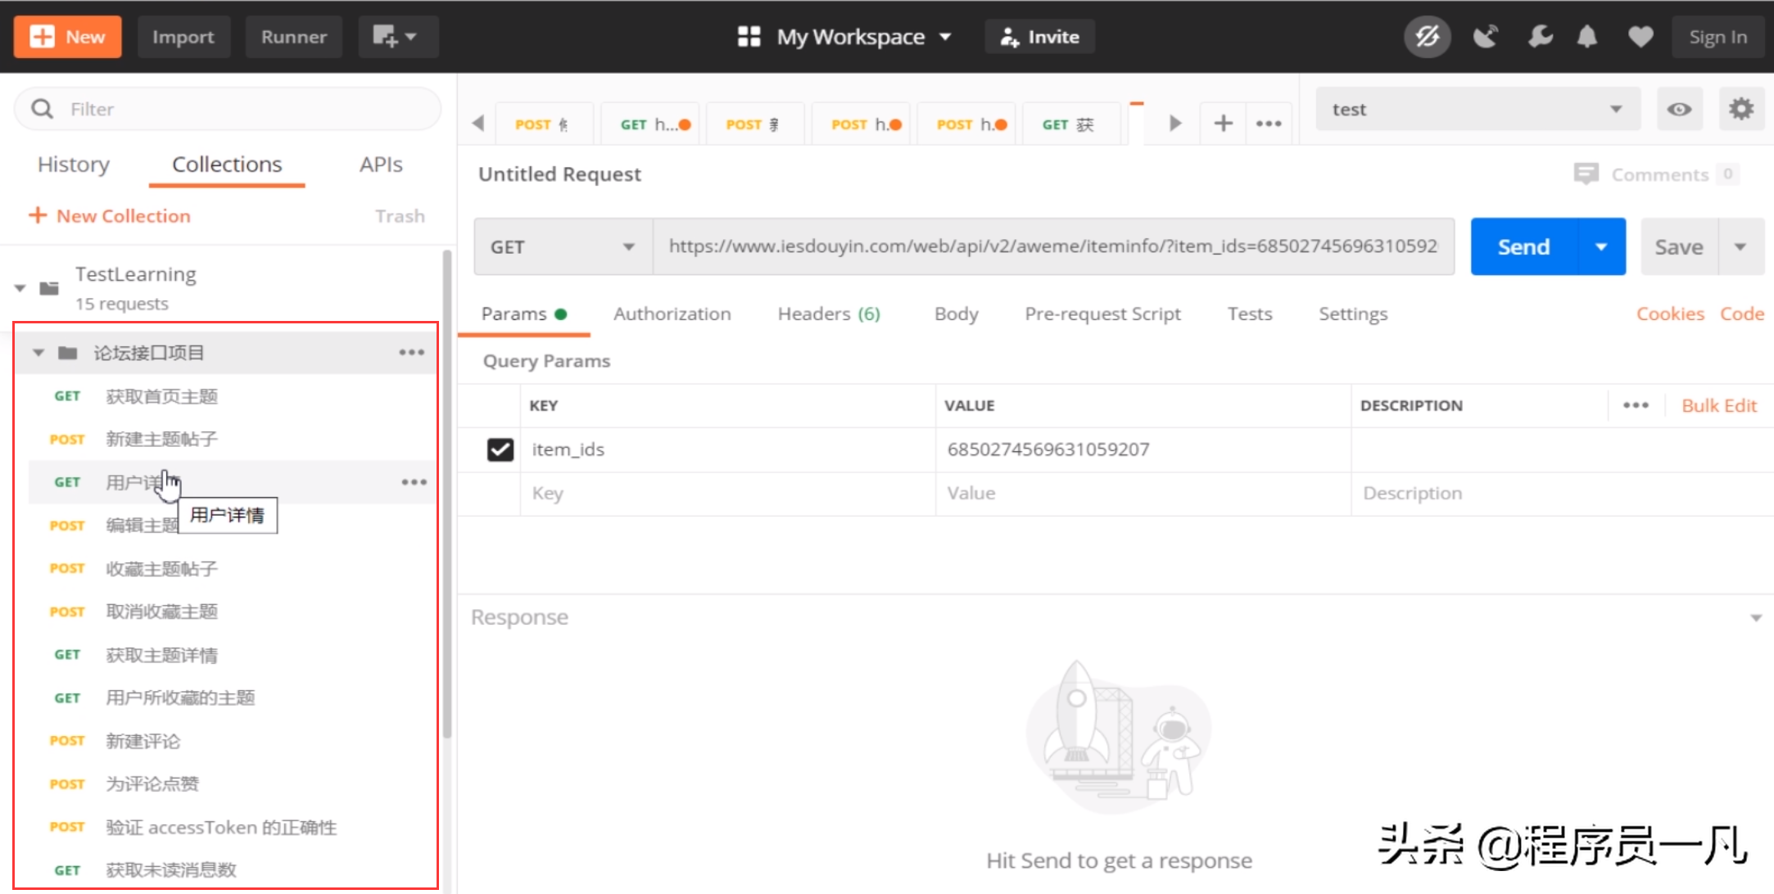This screenshot has width=1774, height=894.
Task: Uncheck the item_ids parameter checkbox
Action: click(500, 449)
